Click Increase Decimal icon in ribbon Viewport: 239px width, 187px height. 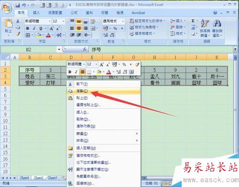[106, 35]
